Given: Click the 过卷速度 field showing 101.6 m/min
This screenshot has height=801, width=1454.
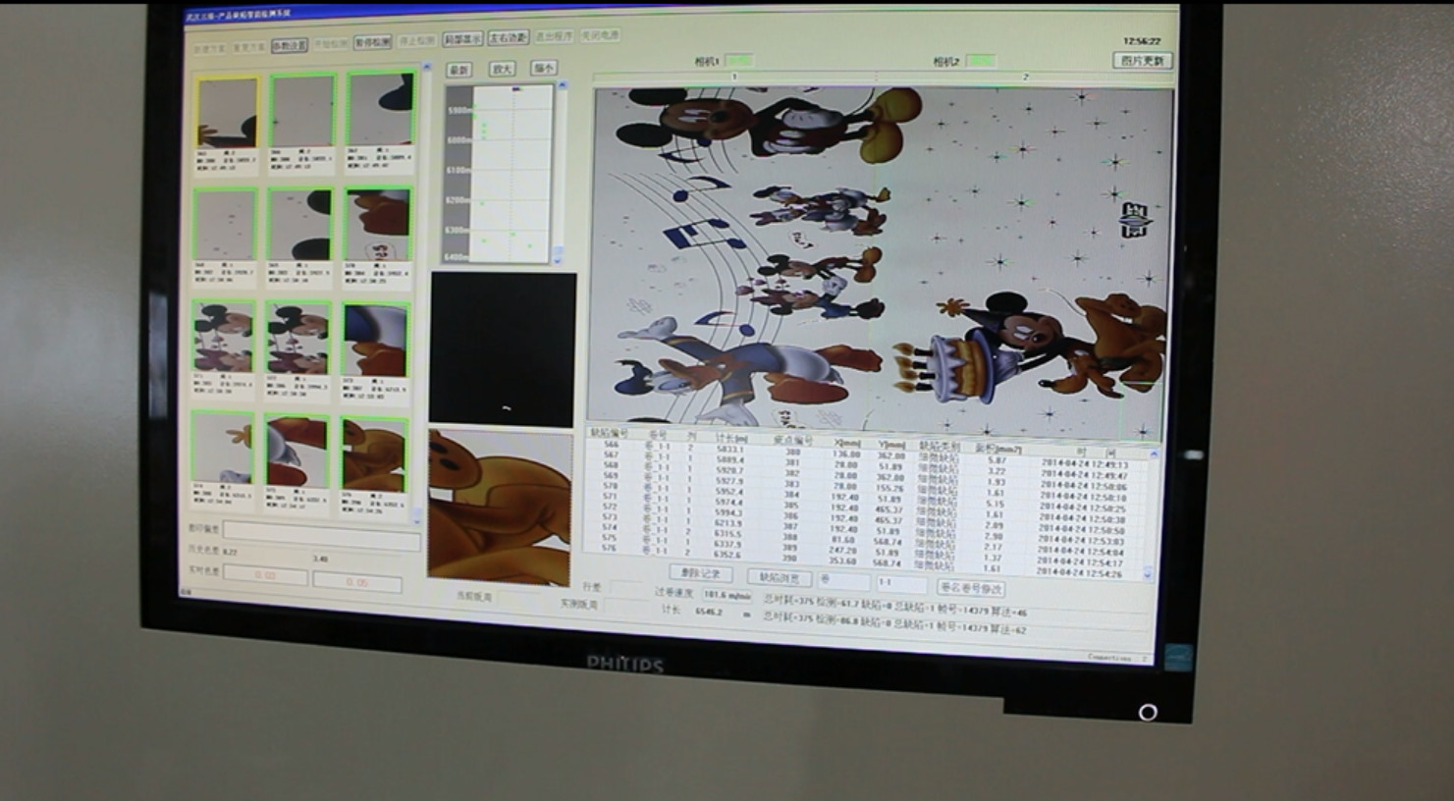Looking at the screenshot, I should (727, 595).
